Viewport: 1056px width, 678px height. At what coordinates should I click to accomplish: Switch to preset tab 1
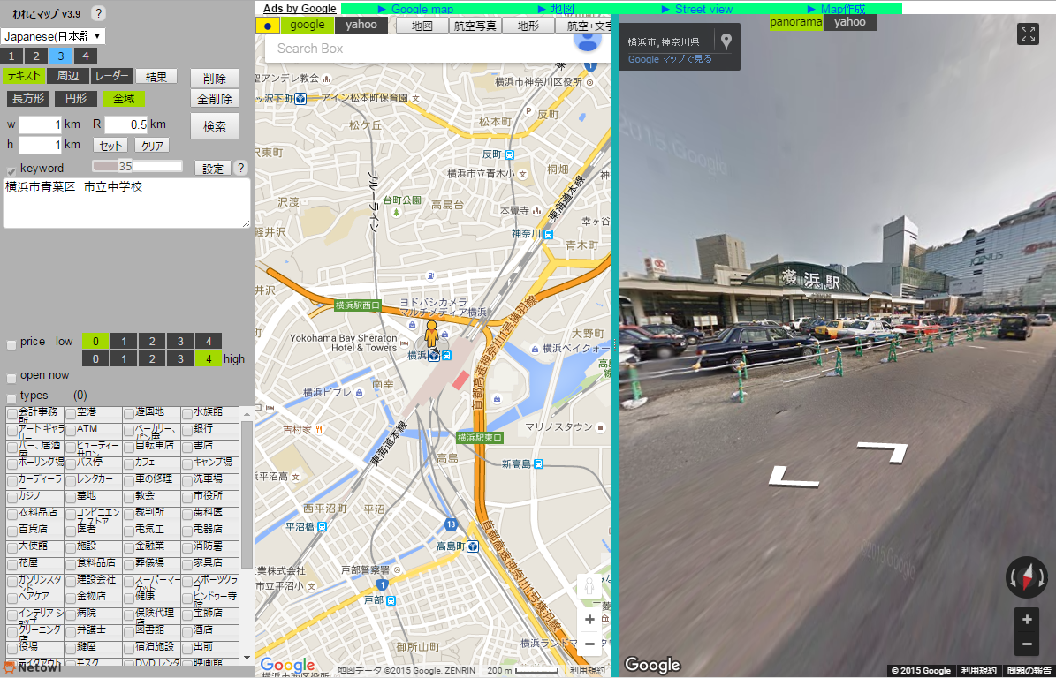11,56
